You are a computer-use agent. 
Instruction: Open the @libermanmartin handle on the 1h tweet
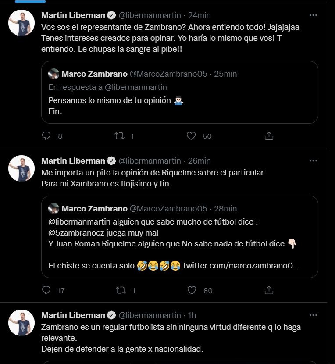coord(150,315)
